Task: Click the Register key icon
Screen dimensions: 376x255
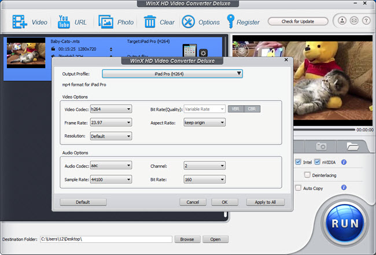Action: click(x=230, y=21)
